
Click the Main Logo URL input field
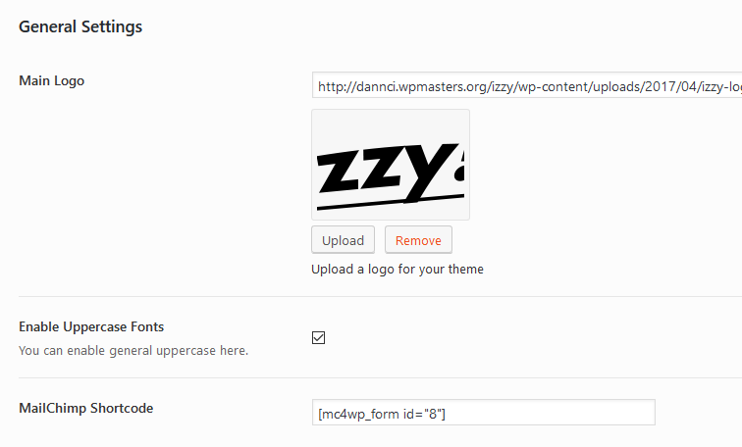point(526,86)
